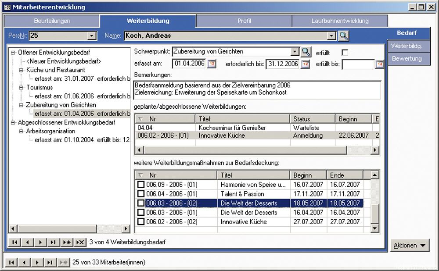Screen dimensions: 439x271
Task: Select the Bewertung side tab
Action: pyautogui.click(x=407, y=59)
